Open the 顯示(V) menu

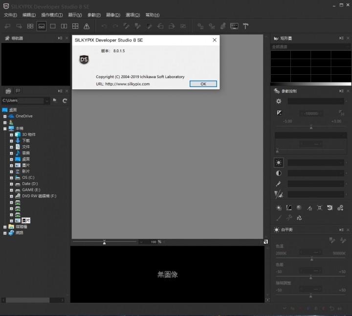75,15
